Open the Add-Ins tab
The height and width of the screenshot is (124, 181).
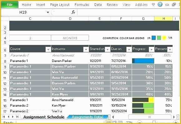tap(141, 5)
